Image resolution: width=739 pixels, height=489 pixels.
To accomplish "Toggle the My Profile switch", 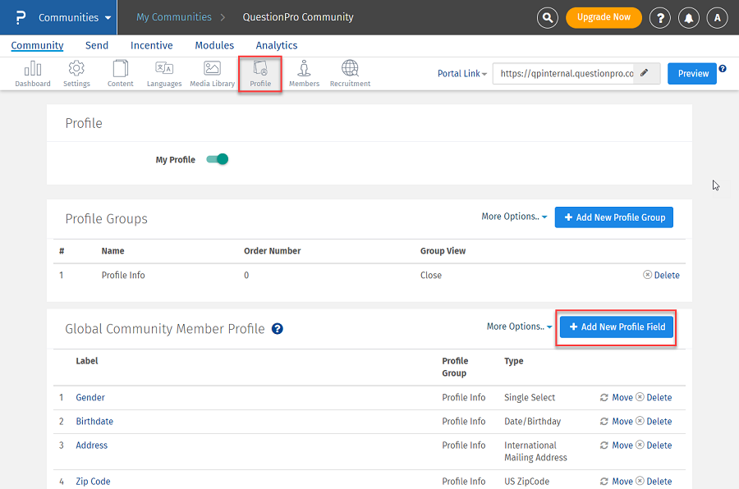I will (217, 159).
